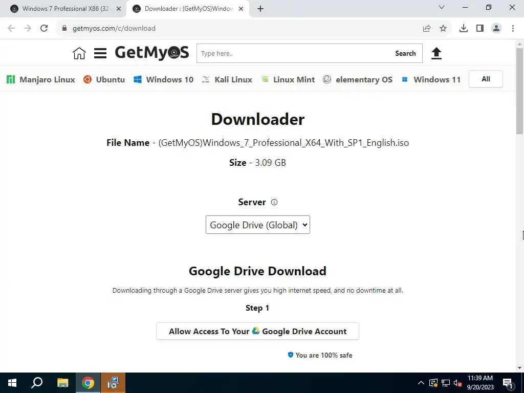Screen dimensions: 524x393
Task: Open the Chrome profile avatar
Action: (x=496, y=29)
